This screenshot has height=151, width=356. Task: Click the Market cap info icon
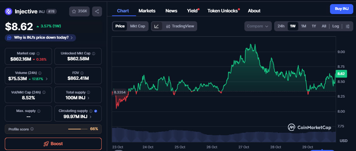pyautogui.click(x=38, y=54)
